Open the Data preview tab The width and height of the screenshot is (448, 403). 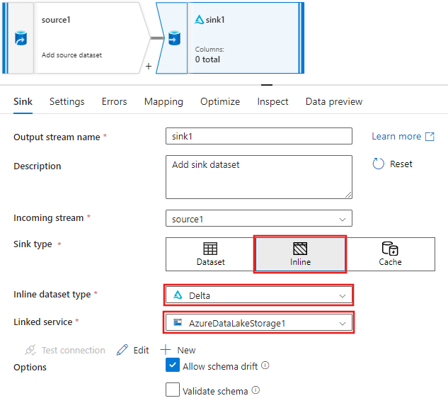click(334, 101)
